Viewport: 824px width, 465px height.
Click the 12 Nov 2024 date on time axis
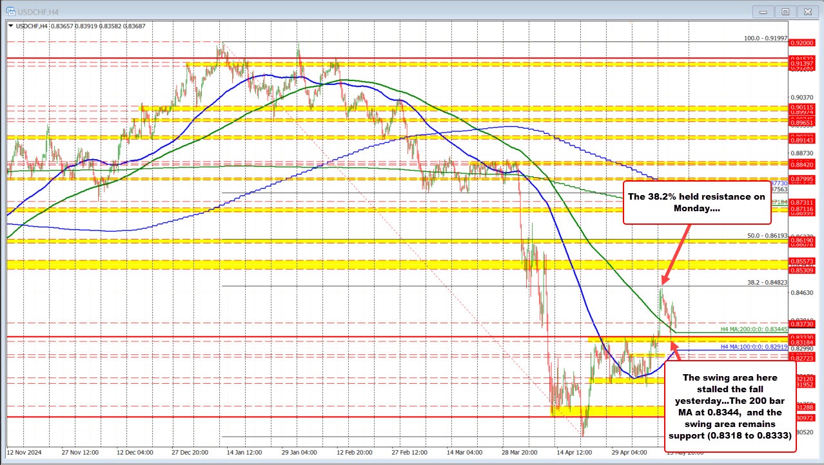25,451
